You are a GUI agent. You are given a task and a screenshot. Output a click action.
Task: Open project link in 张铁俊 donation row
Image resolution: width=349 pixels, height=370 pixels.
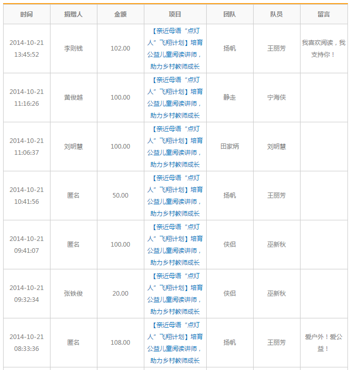point(175,294)
